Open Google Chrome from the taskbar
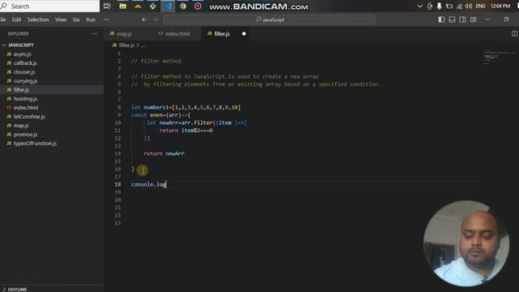The image size is (519, 292). point(182,6)
